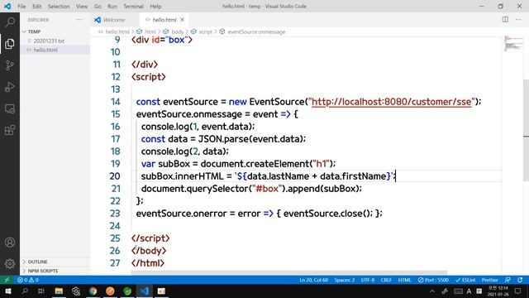Open the Extensions view
Screen dimensions: 529x298
(10, 130)
